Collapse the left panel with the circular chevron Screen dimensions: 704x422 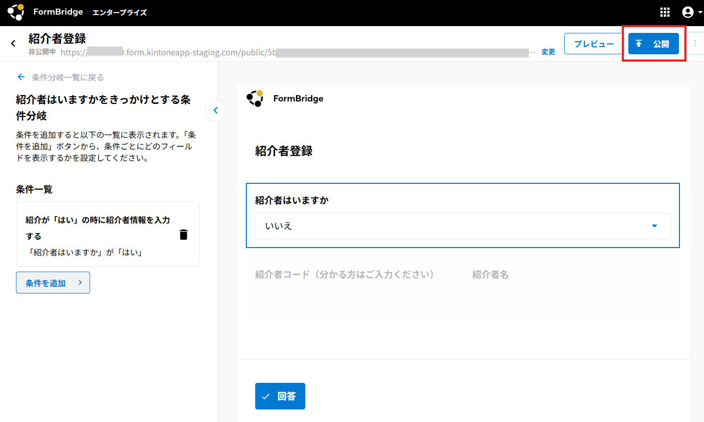coord(215,110)
